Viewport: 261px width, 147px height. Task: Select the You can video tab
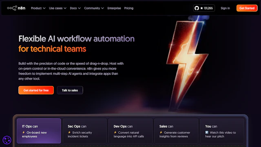pos(222,131)
